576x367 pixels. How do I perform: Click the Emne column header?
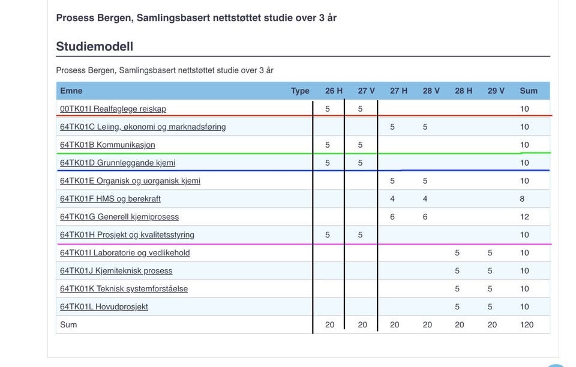pyautogui.click(x=71, y=91)
